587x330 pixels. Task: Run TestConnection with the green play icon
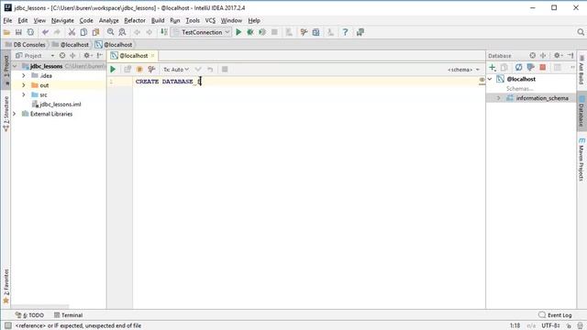click(238, 32)
